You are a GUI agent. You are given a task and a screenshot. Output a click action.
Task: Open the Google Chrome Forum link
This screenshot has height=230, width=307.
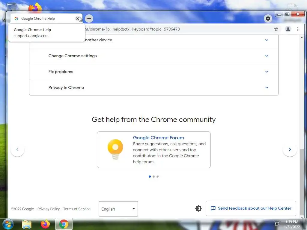(x=158, y=138)
